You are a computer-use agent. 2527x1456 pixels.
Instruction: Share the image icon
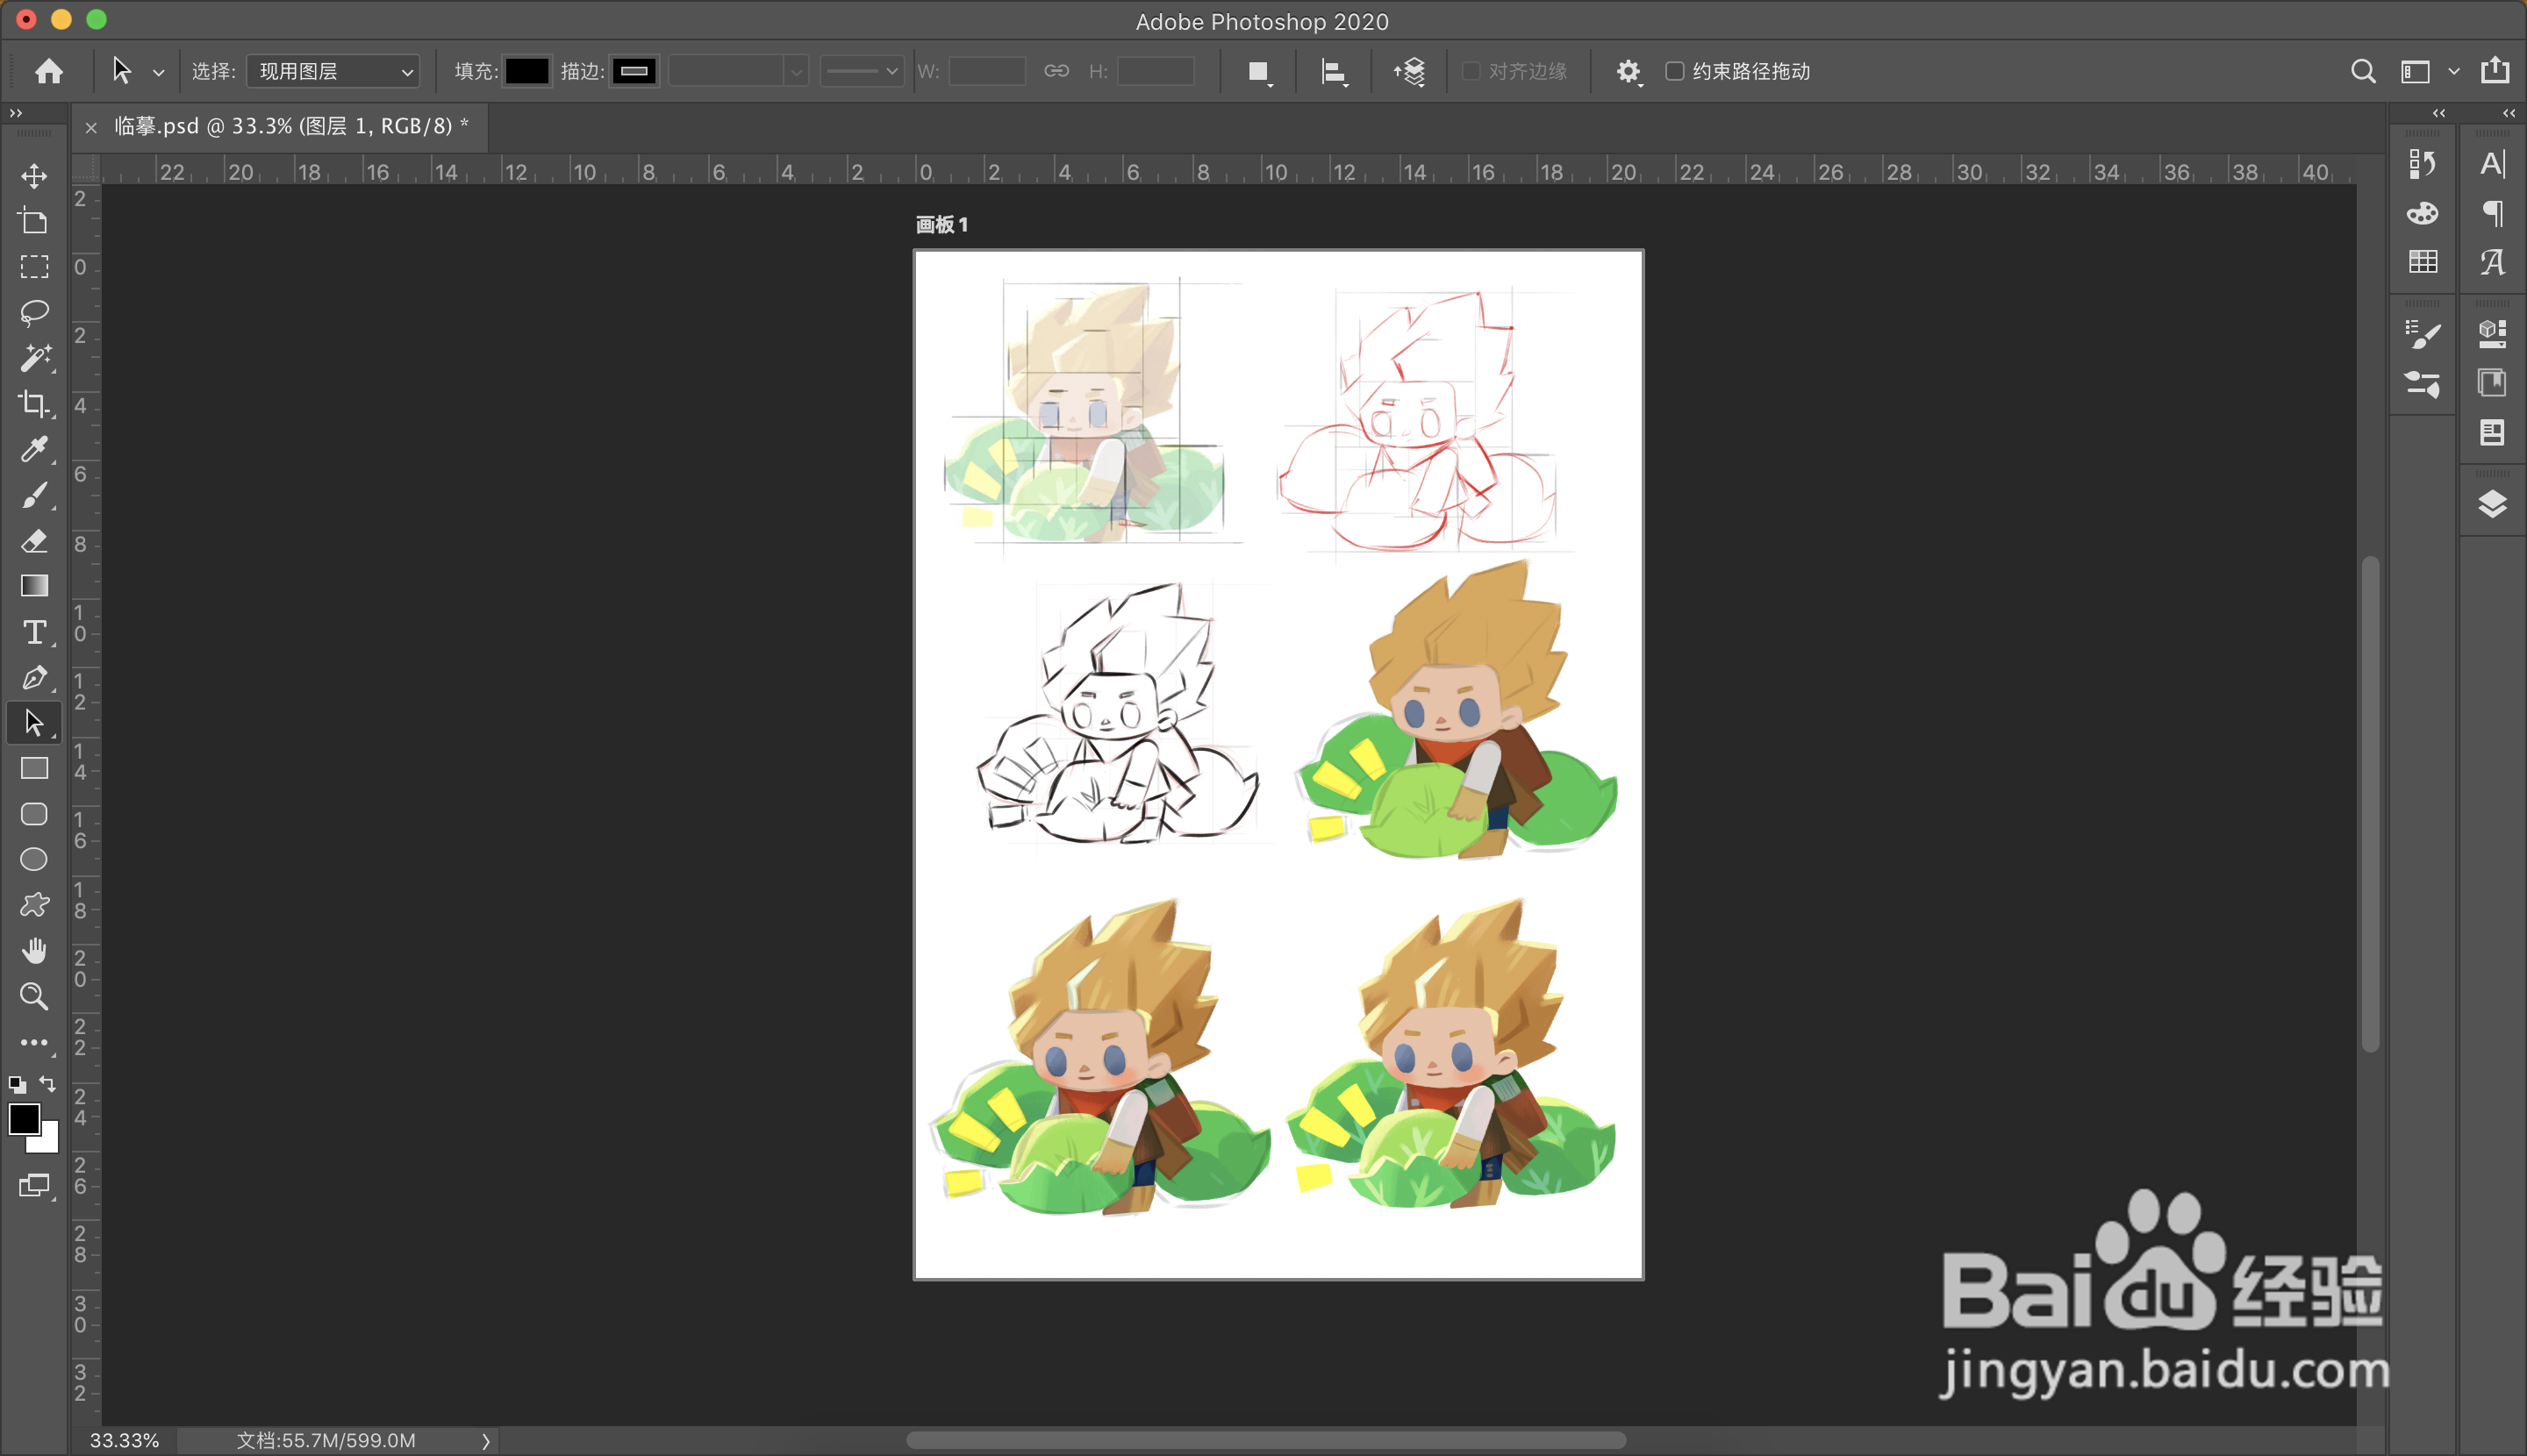point(2495,71)
